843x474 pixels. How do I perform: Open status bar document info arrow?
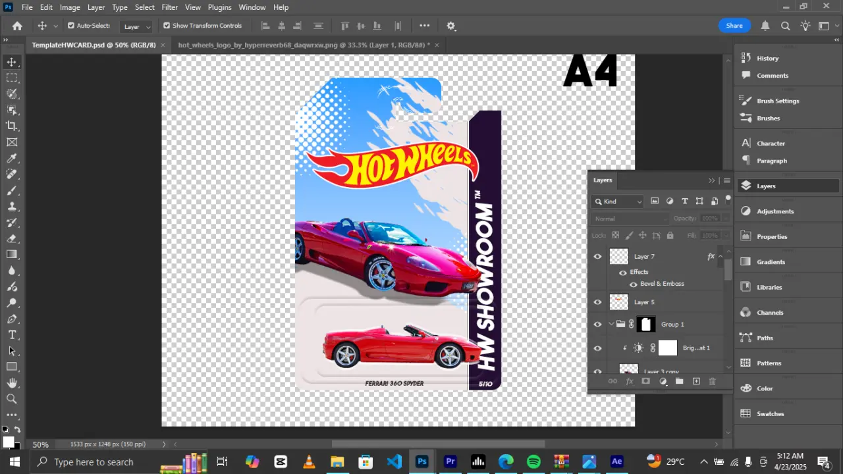coord(164,444)
